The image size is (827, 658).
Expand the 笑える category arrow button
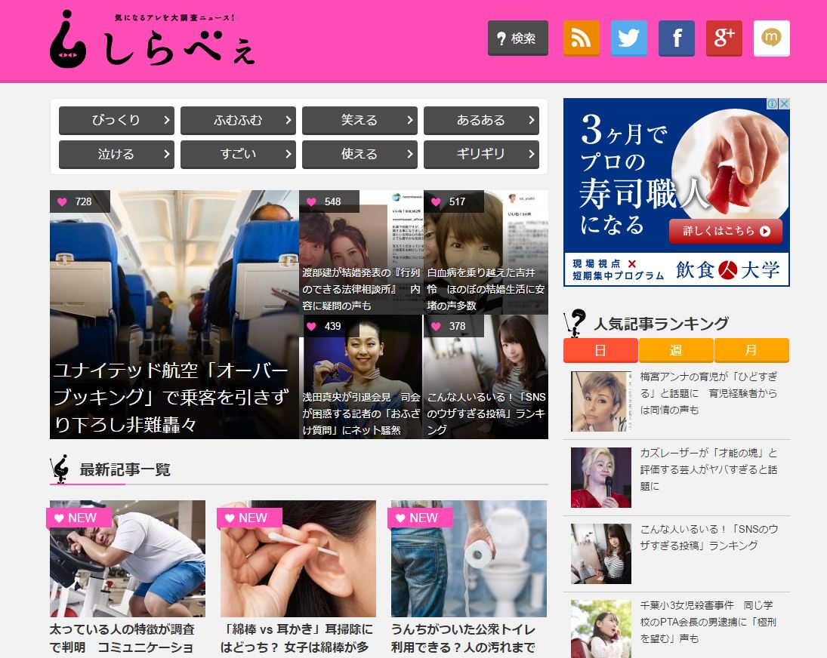click(x=409, y=121)
